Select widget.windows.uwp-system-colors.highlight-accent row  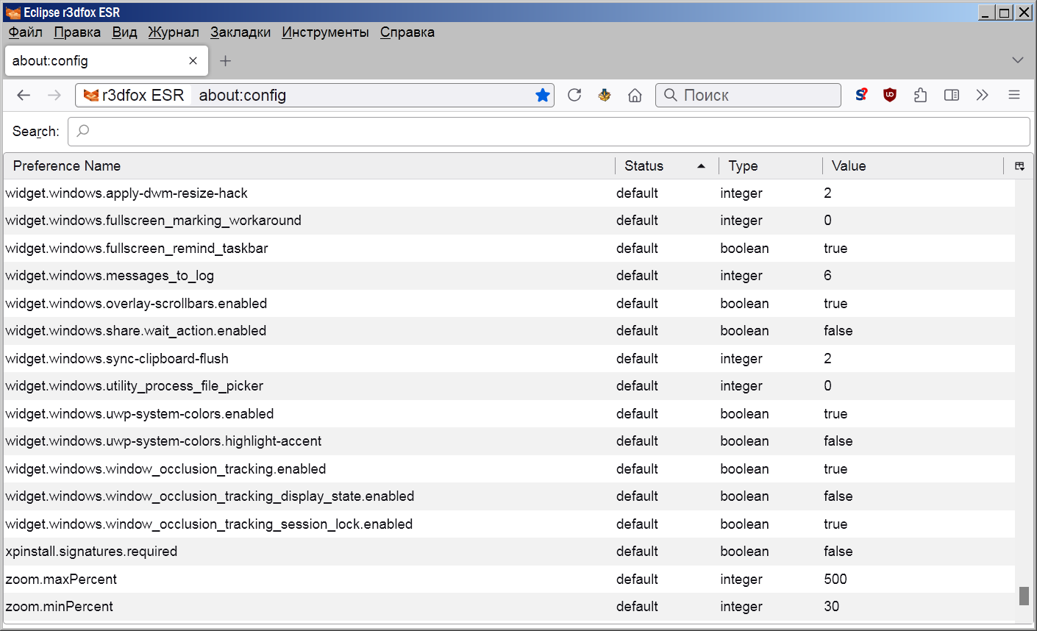point(509,441)
